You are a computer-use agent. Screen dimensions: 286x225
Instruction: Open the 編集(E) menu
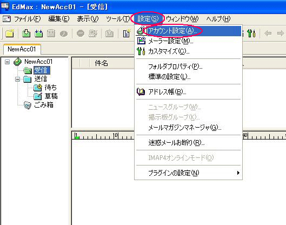click(x=59, y=19)
